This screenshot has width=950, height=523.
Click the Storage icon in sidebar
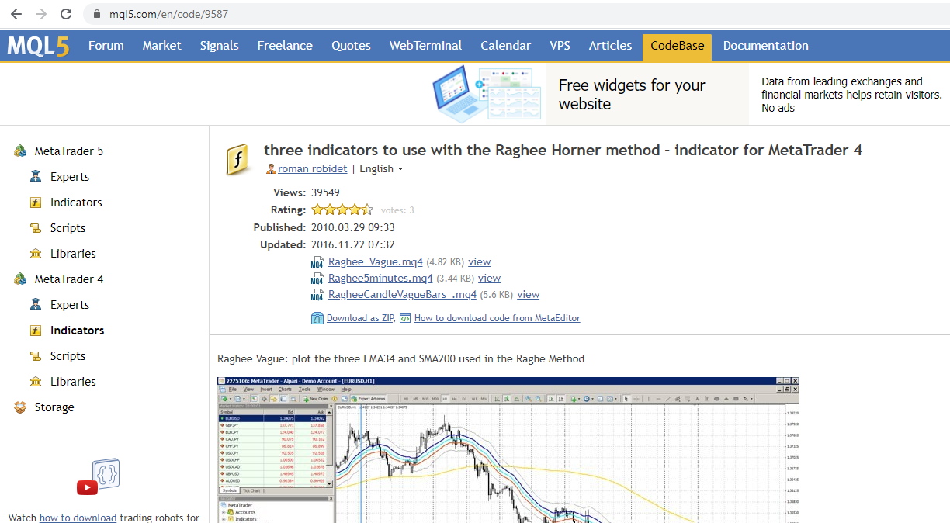(20, 407)
